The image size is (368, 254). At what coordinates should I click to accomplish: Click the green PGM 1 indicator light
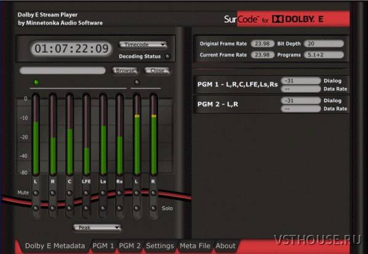(x=36, y=82)
